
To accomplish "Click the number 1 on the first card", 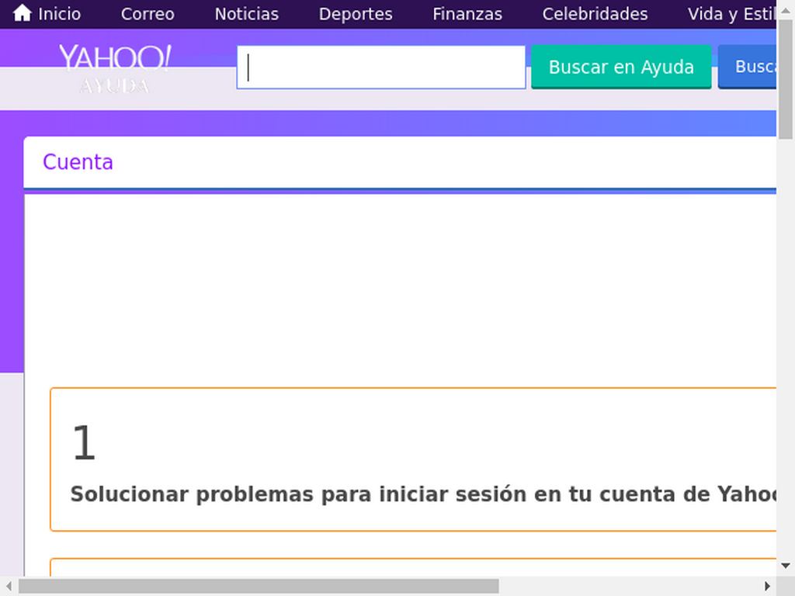I will pyautogui.click(x=84, y=442).
